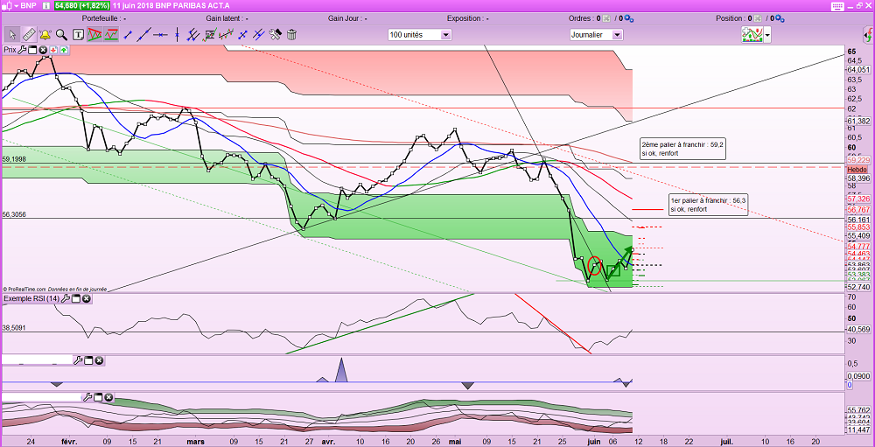Select the regression line over candles tool
The image size is (875, 447).
coord(226,35)
